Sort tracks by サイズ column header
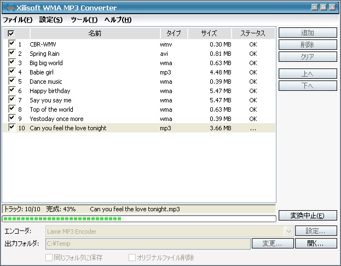Image resolution: width=341 pixels, height=266 pixels. point(209,33)
